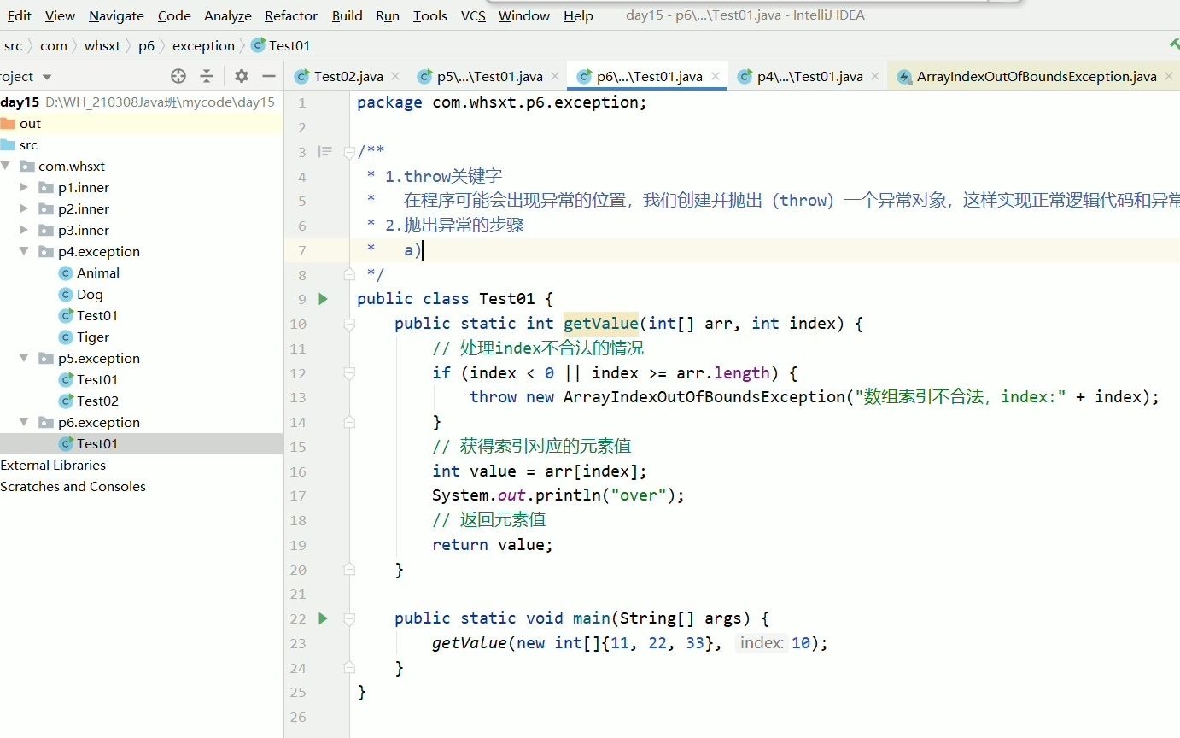This screenshot has height=738, width=1180.
Task: Click run gutter icon for main method
Action: [x=323, y=618]
